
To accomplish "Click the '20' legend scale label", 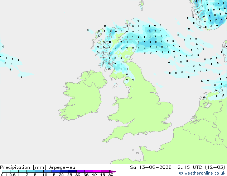I will pyautogui.click(x=61, y=175).
